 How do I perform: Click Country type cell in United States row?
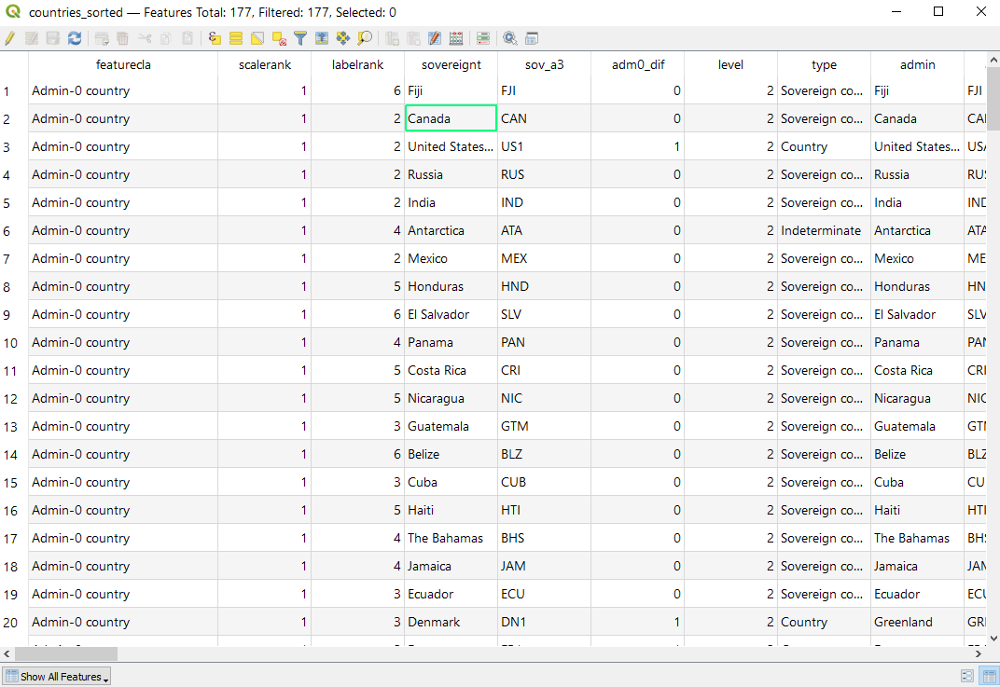click(x=824, y=146)
